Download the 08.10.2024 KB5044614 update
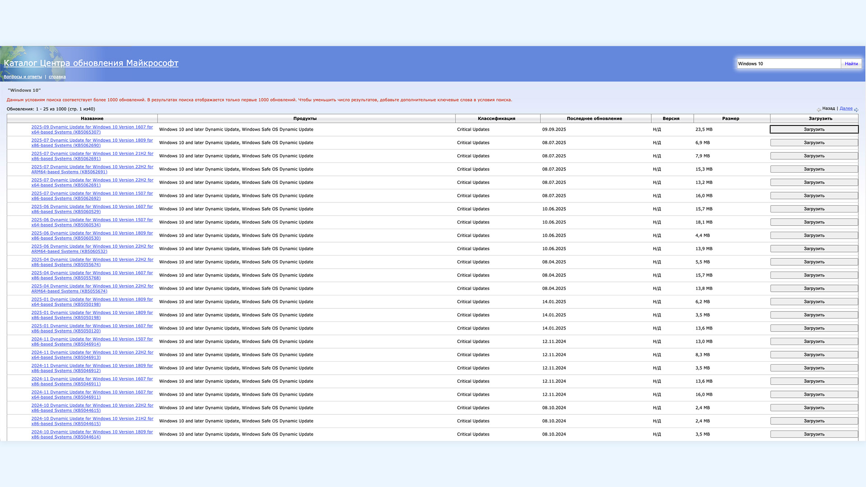Screen dimensions: 866x487 [x=814, y=434]
